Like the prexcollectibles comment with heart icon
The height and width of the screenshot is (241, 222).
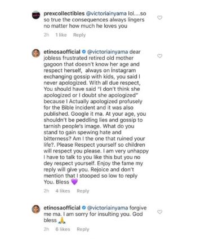coord(159,17)
